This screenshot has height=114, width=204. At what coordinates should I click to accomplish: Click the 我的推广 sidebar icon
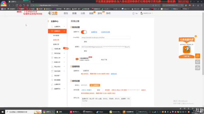pyautogui.click(x=52, y=75)
